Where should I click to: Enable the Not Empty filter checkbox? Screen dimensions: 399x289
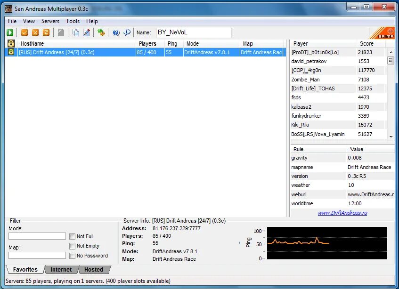click(72, 246)
